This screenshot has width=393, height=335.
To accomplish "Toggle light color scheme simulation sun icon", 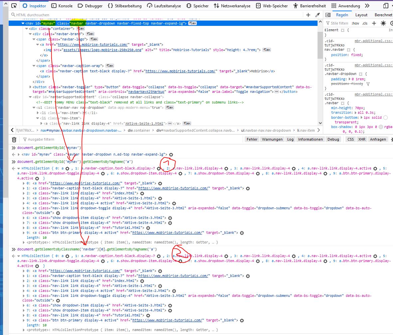I will click(383, 23).
